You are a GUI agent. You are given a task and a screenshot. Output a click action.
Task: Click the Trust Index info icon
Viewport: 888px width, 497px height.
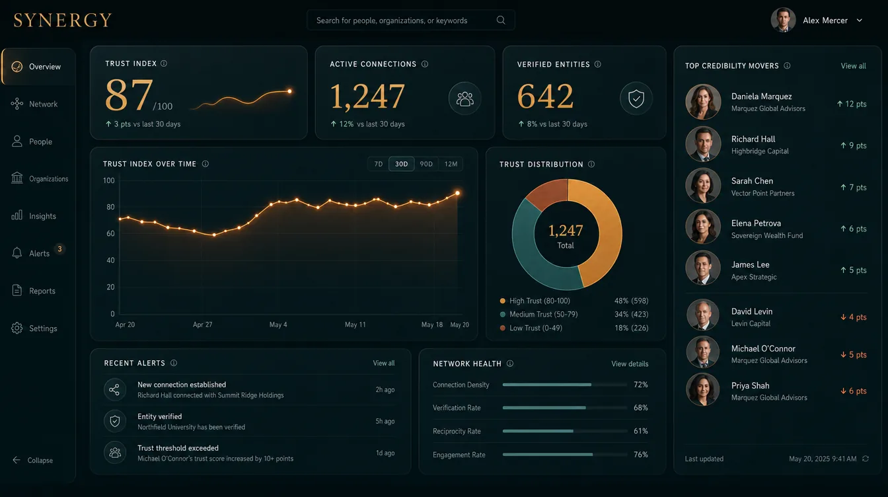tap(164, 64)
